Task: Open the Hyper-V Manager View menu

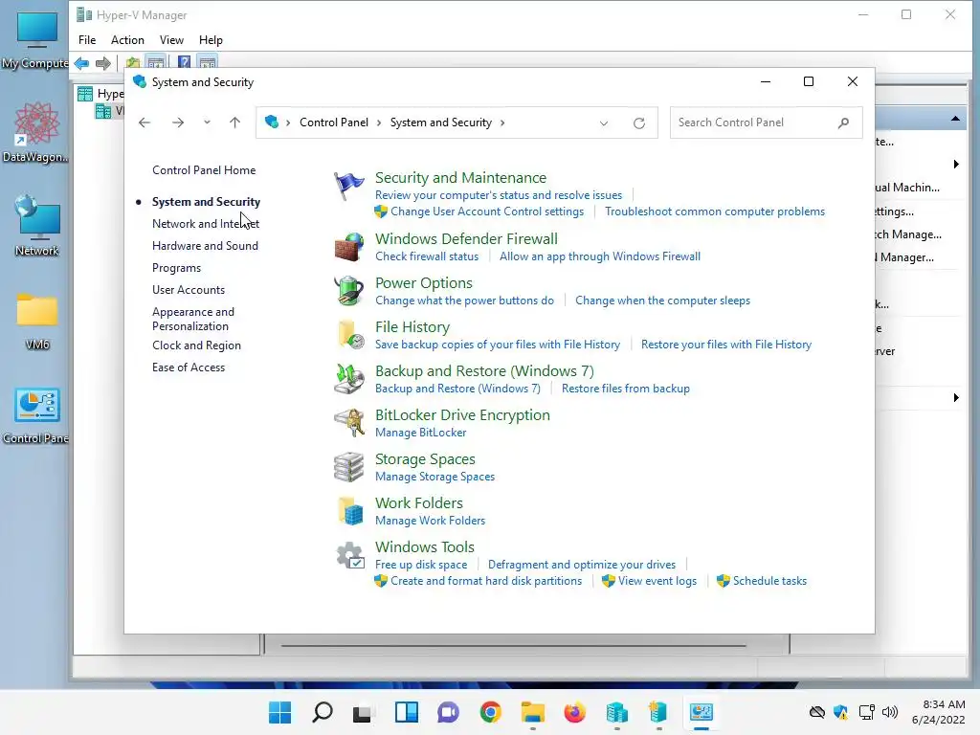Action: click(x=171, y=40)
